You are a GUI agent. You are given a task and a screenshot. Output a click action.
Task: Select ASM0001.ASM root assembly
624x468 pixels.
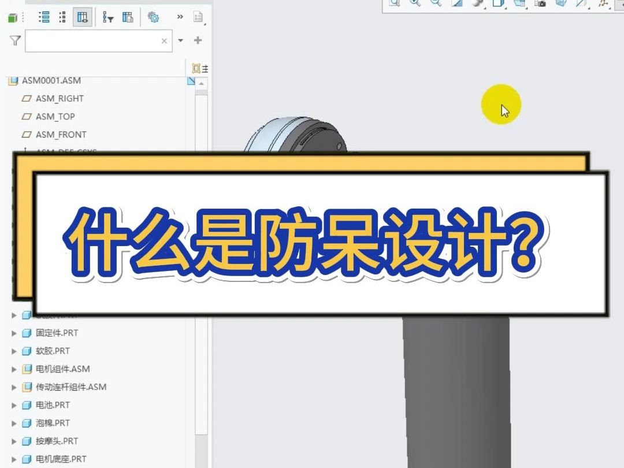tap(51, 81)
